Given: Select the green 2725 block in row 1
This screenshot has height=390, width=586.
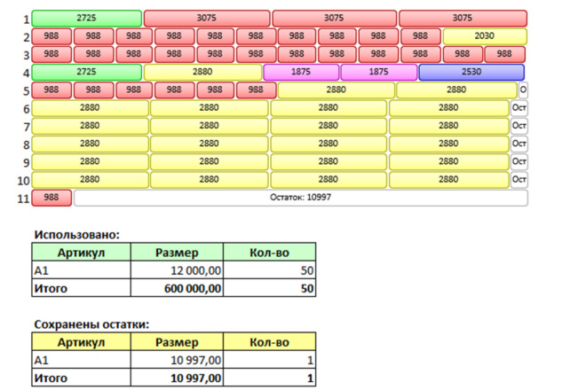Looking at the screenshot, I should click(x=87, y=19).
